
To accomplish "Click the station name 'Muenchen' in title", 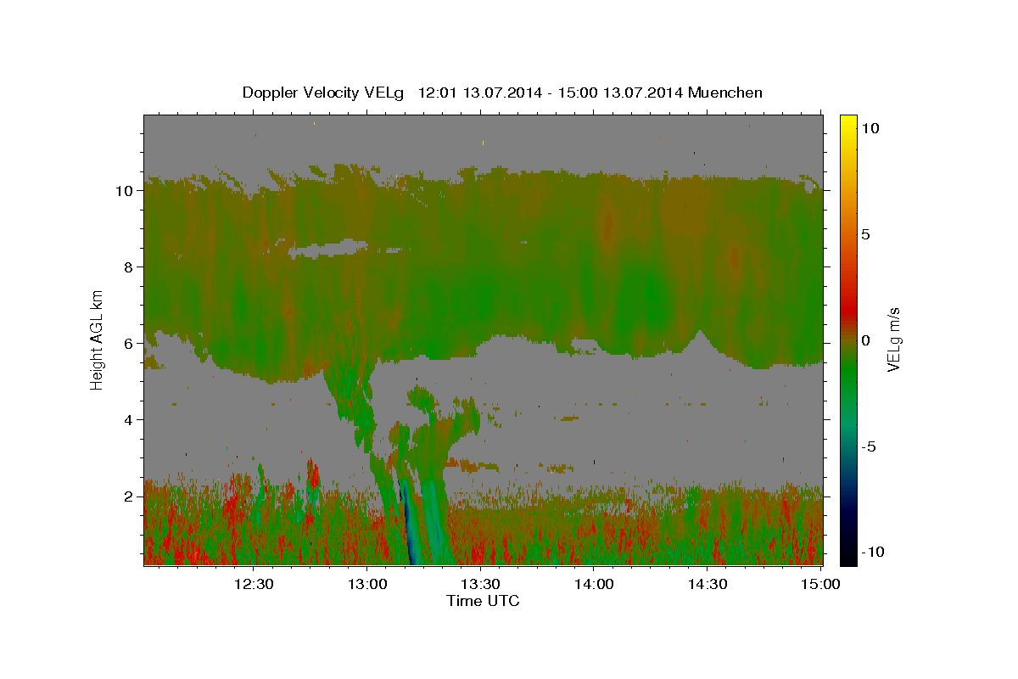I will coord(725,92).
